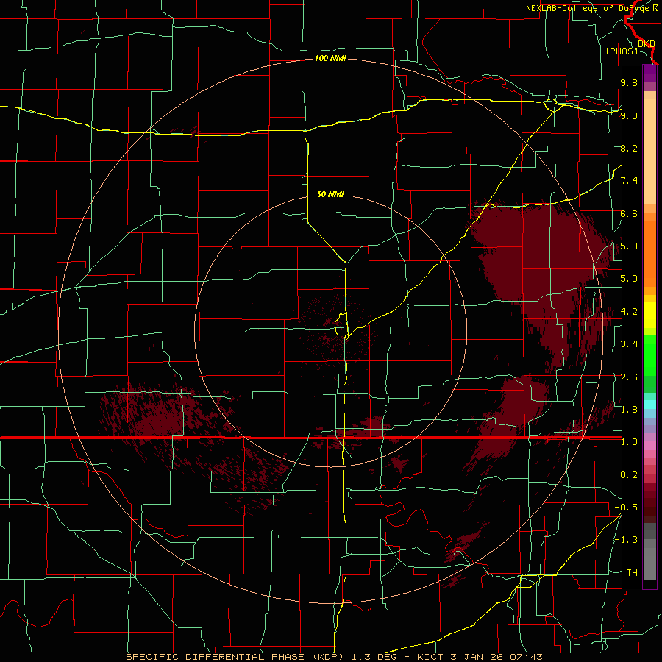
Task: Click the 7.4 value on color scale
Action: tap(629, 181)
